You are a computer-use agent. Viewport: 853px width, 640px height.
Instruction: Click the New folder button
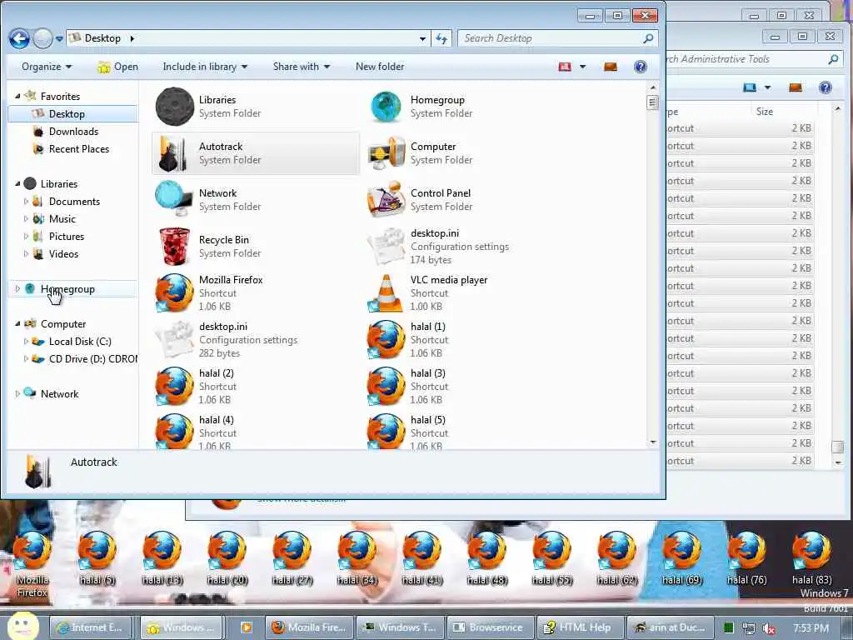(380, 67)
